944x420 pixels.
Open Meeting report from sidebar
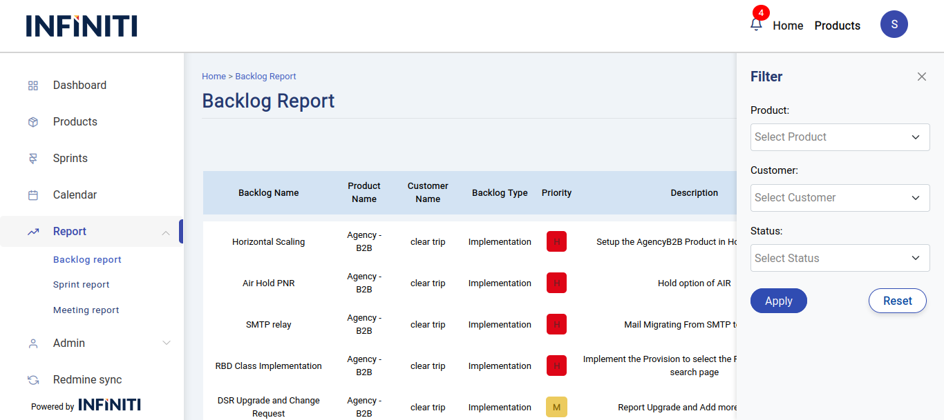click(86, 310)
